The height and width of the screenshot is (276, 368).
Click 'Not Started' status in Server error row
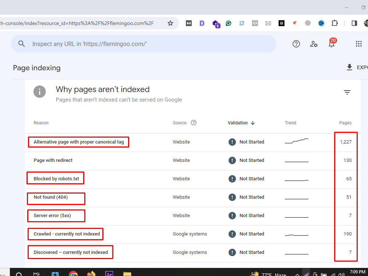pyautogui.click(x=252, y=215)
